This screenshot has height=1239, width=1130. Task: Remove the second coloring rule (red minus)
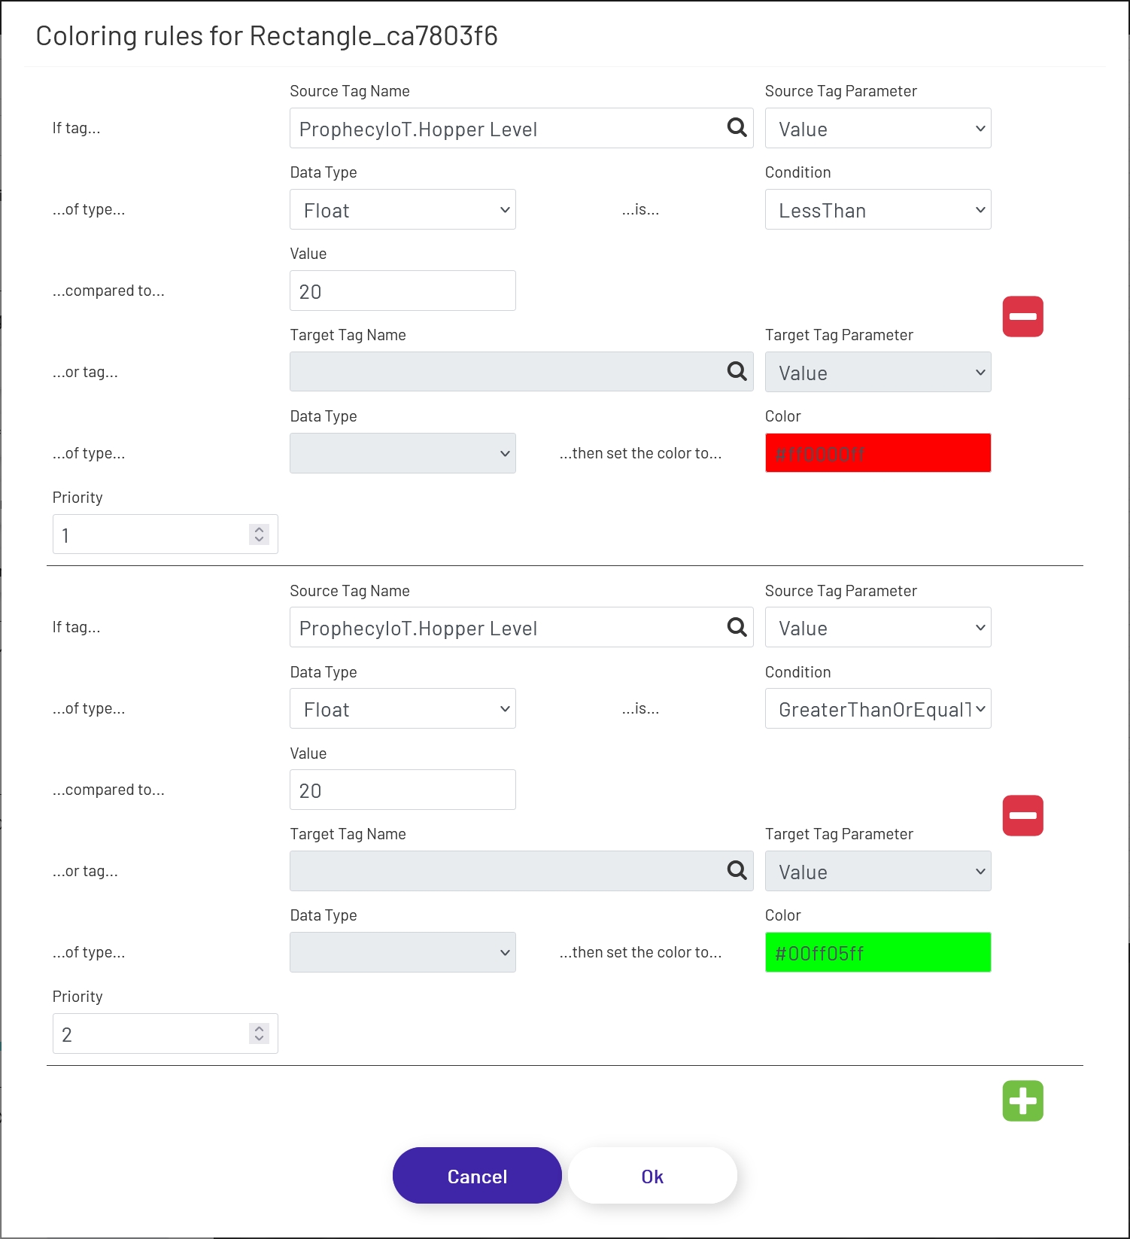click(1022, 815)
